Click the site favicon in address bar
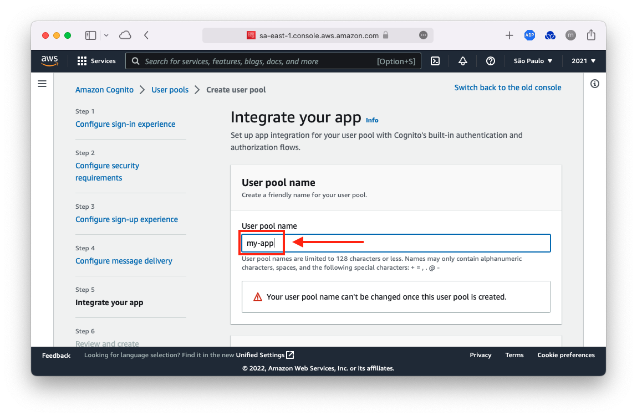Viewport: 637px width, 417px height. [251, 35]
